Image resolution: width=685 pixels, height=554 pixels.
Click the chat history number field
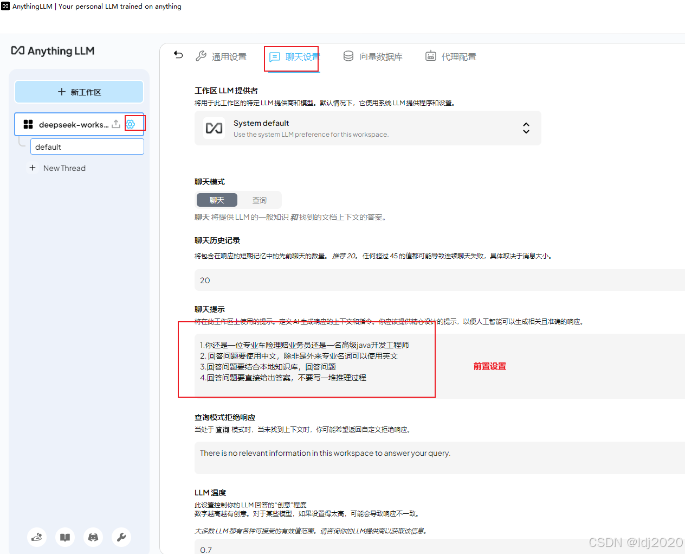click(440, 281)
